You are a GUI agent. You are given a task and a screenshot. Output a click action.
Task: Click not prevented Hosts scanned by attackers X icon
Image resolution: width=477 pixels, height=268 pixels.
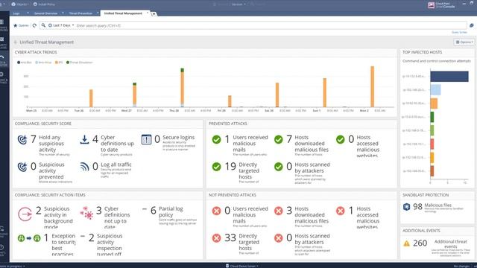pos(278,238)
